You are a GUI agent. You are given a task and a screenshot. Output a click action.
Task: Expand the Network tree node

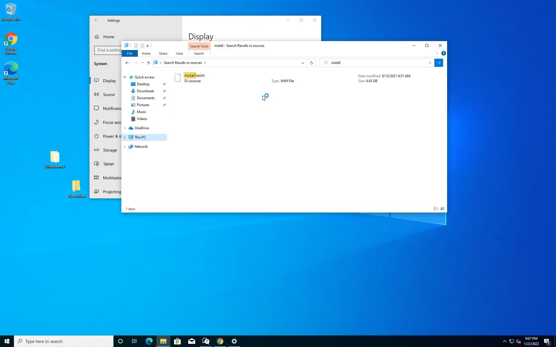coord(125,147)
